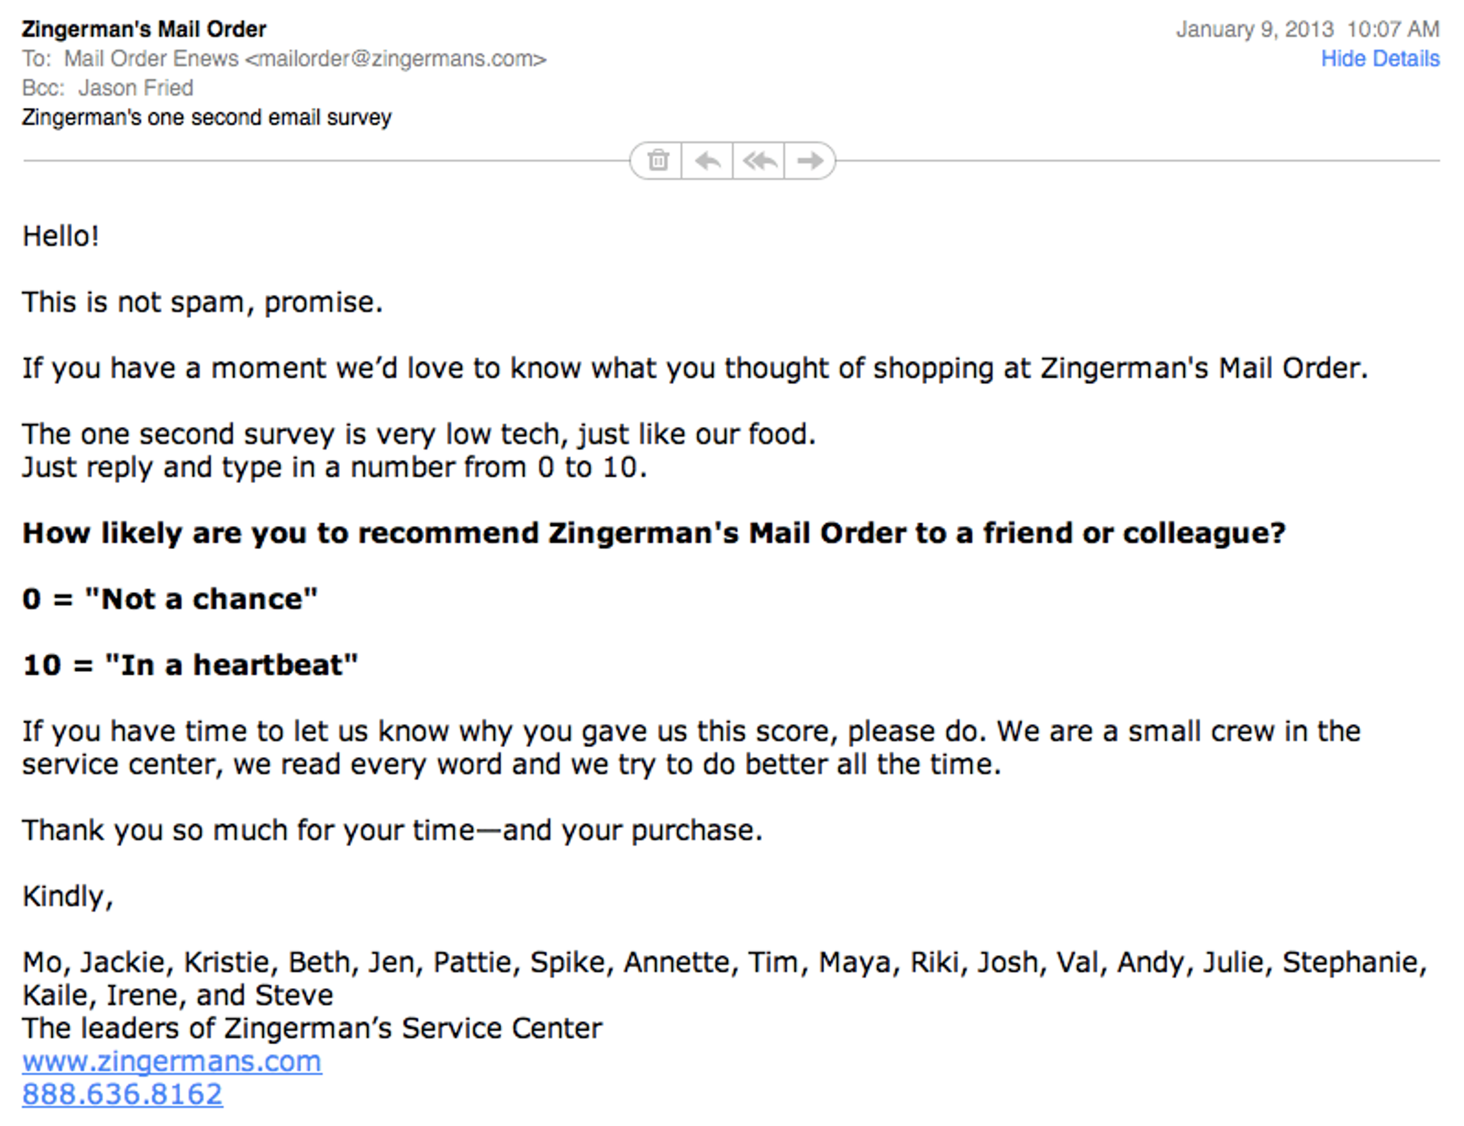Image resolution: width=1464 pixels, height=1126 pixels.
Task: Delete the email using the trash icon
Action: click(658, 161)
